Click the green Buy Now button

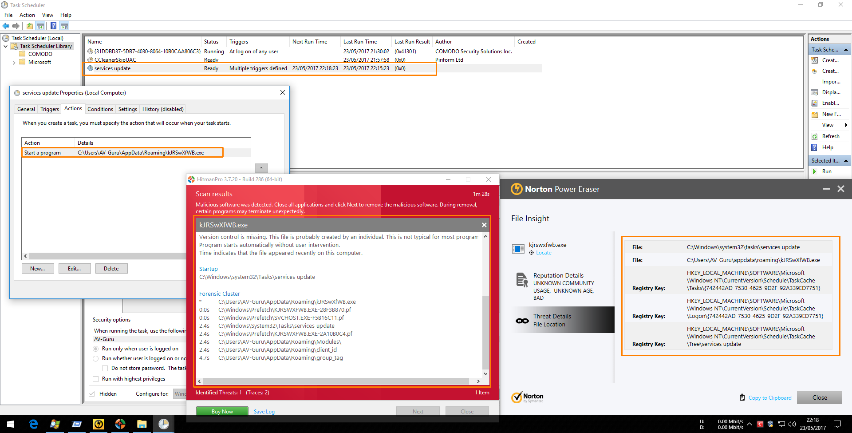[x=222, y=412]
